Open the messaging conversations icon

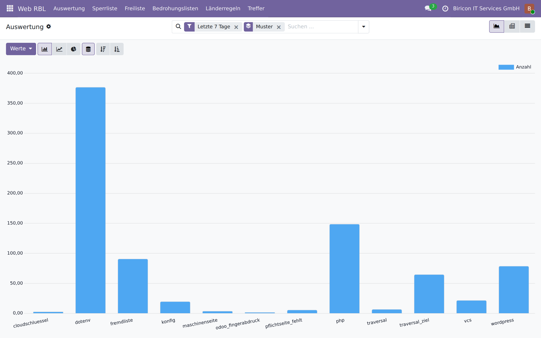coord(428,8)
